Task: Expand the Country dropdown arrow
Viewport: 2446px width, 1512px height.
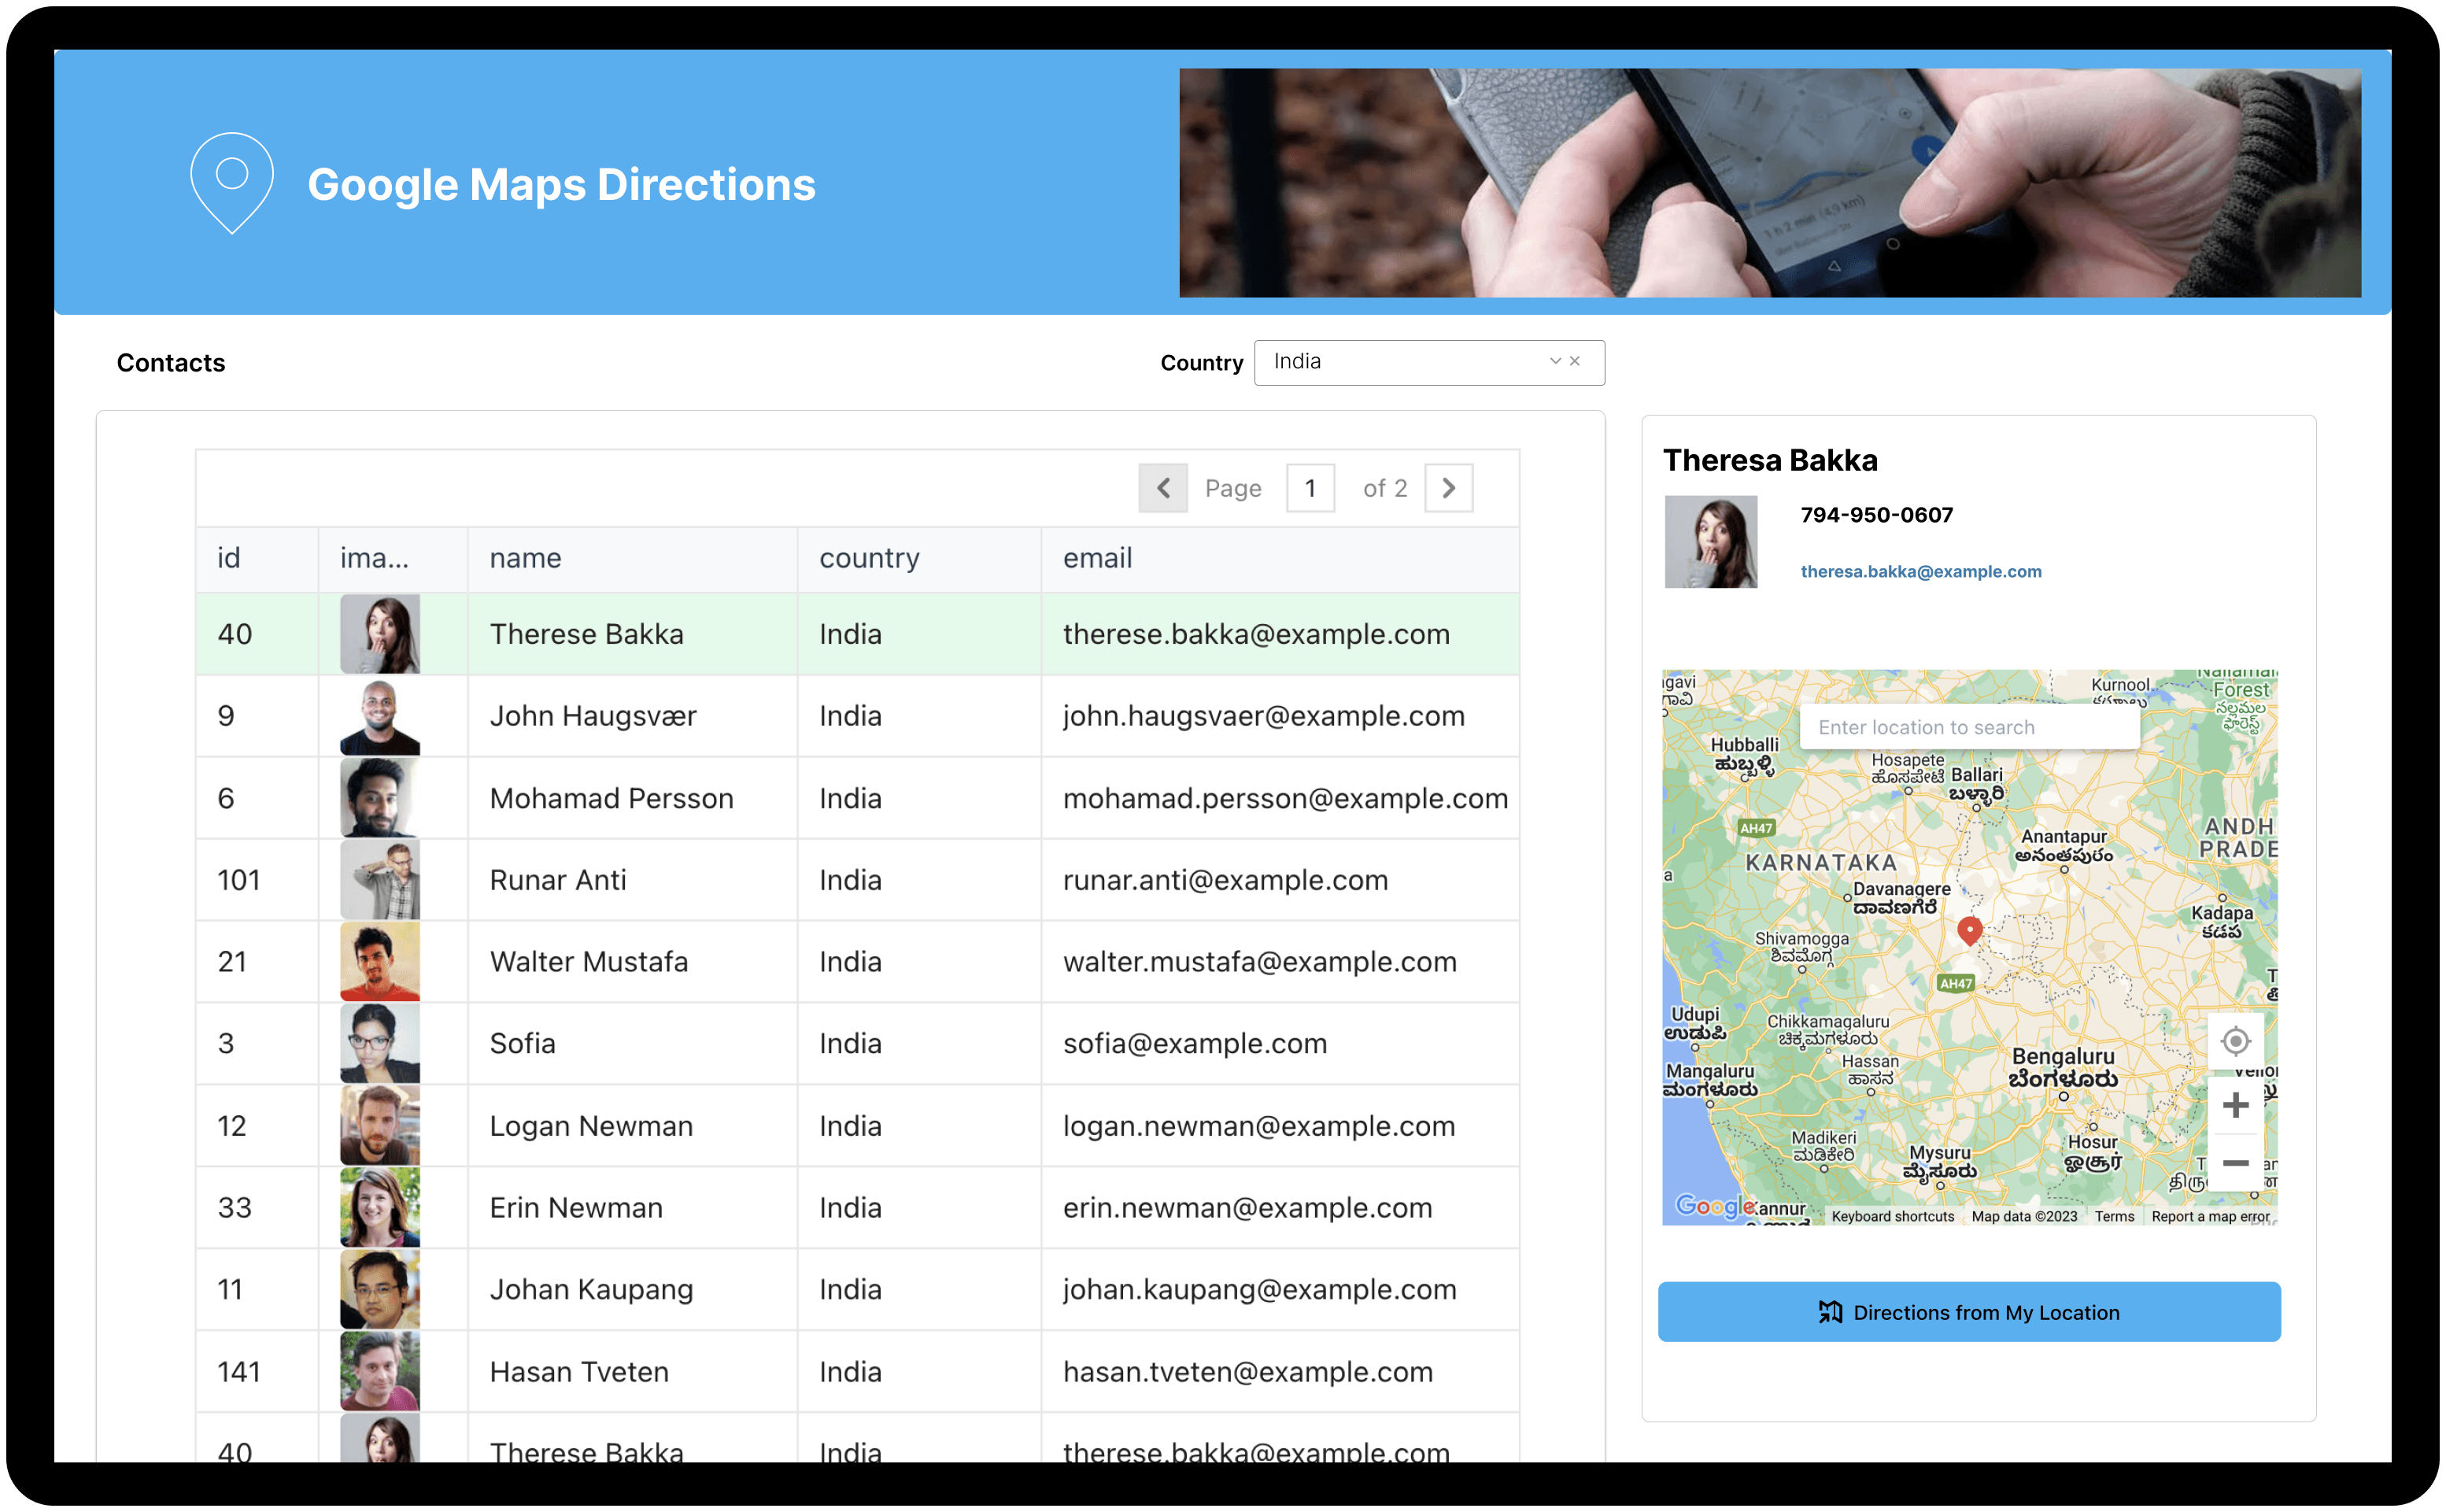Action: (x=1555, y=361)
